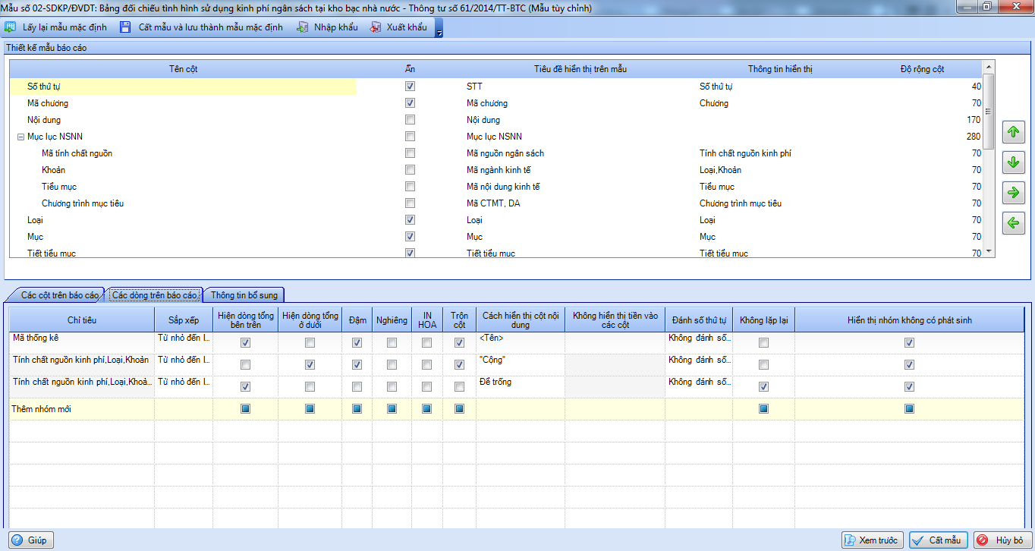Click the 'Hủy bỏ' cancel button
The height and width of the screenshot is (551, 1035).
pos(1002,540)
